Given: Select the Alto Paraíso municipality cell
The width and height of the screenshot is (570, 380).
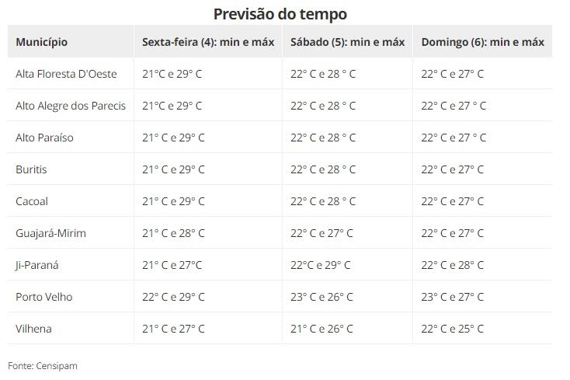Looking at the screenshot, I should coord(44,138).
